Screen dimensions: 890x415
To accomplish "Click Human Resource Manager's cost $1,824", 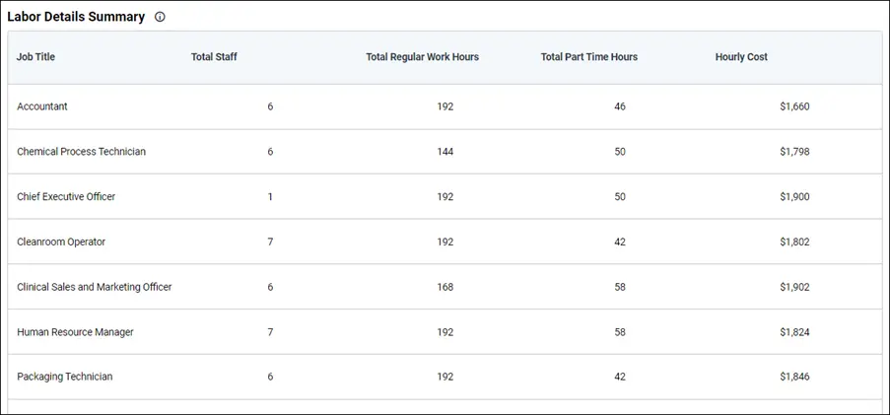I will click(x=794, y=331).
